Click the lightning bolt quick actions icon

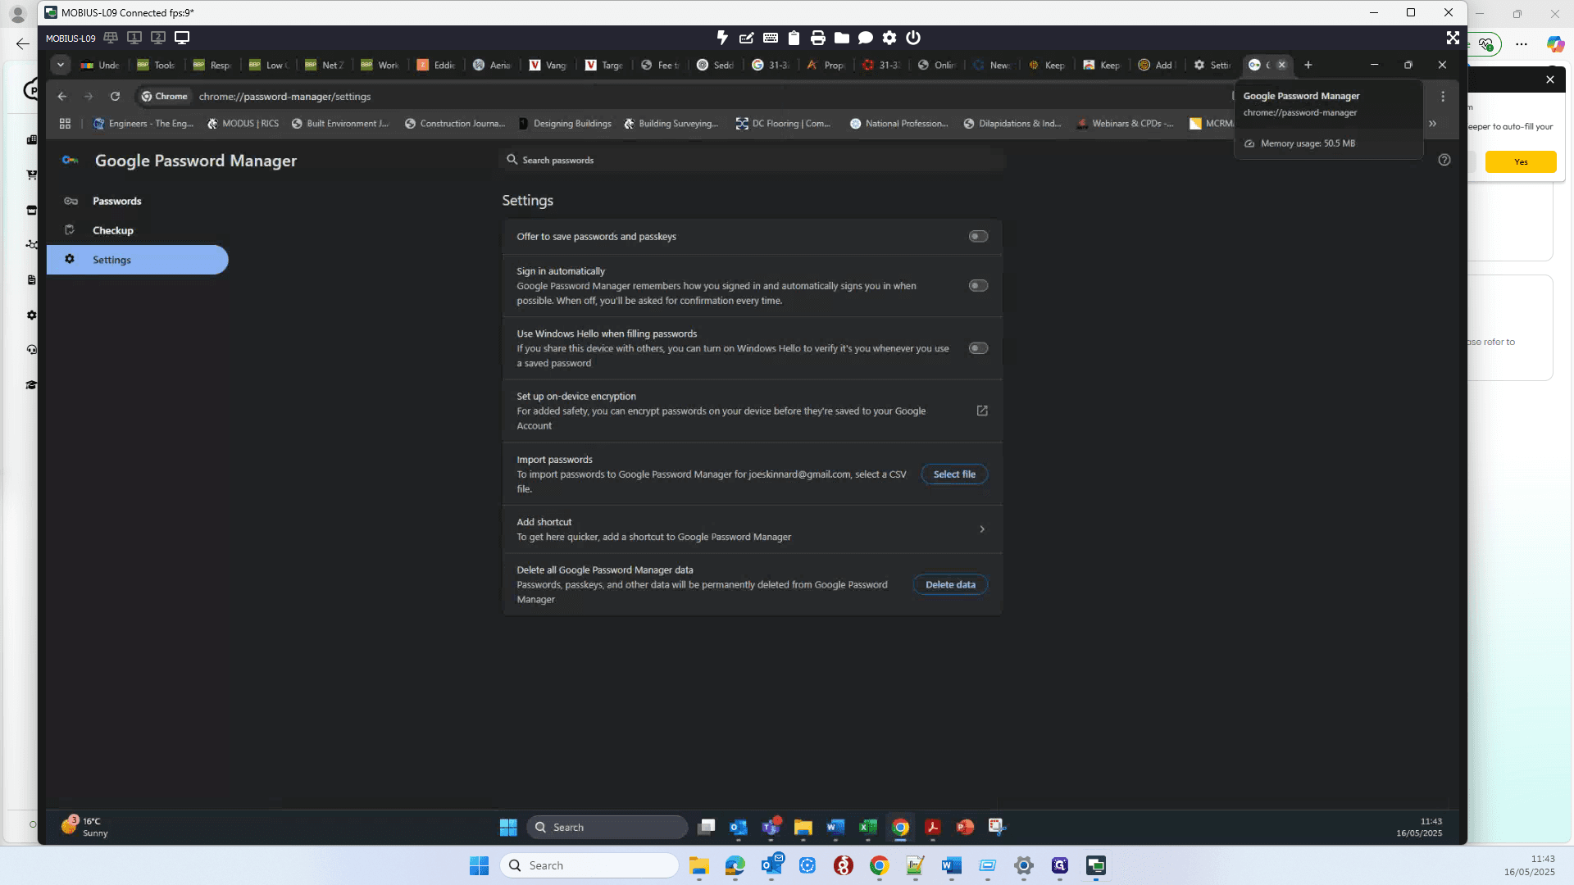point(722,38)
